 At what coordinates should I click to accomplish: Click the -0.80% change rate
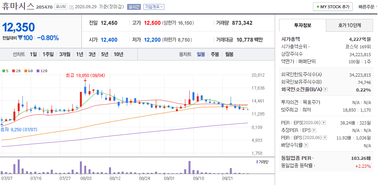[x=48, y=38]
